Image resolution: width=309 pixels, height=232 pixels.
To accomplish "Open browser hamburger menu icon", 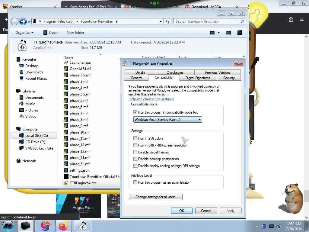I will [302, 19].
